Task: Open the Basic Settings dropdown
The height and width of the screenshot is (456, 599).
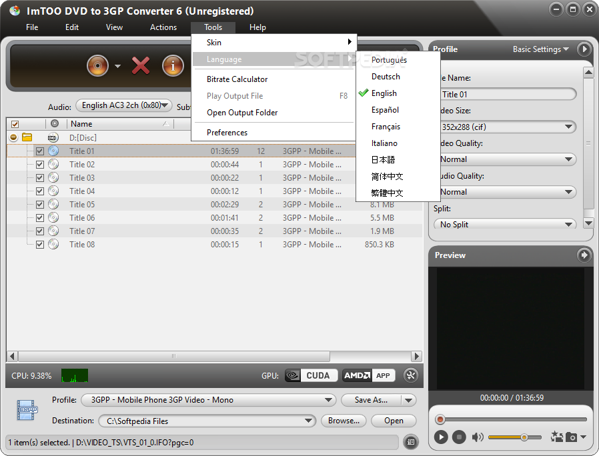Action: click(x=540, y=49)
